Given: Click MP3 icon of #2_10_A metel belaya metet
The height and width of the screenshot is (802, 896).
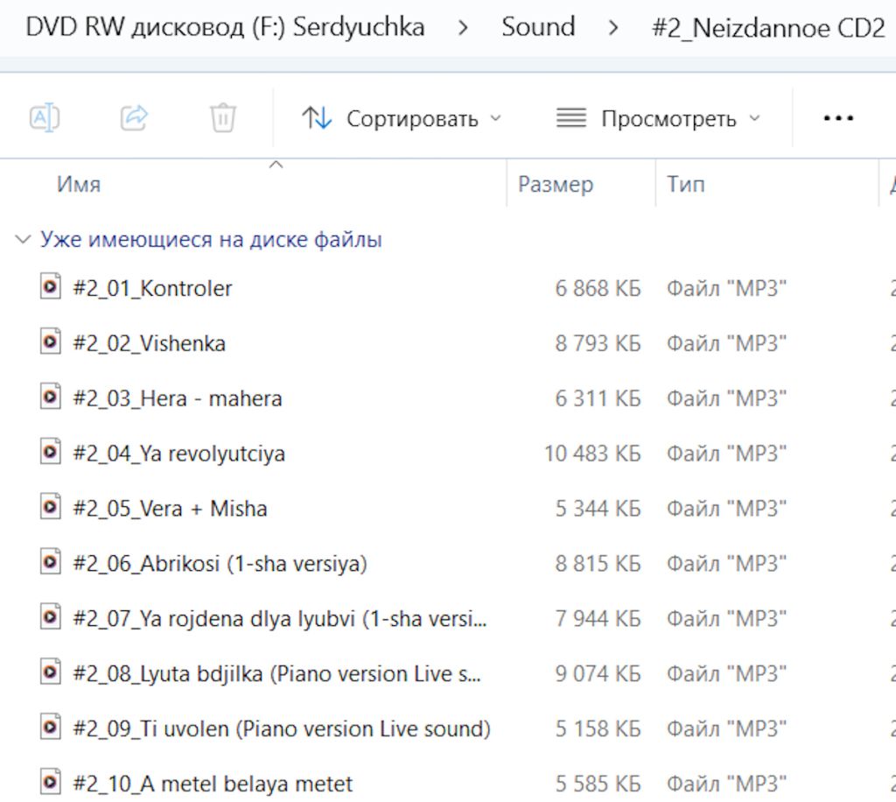Looking at the screenshot, I should [50, 781].
